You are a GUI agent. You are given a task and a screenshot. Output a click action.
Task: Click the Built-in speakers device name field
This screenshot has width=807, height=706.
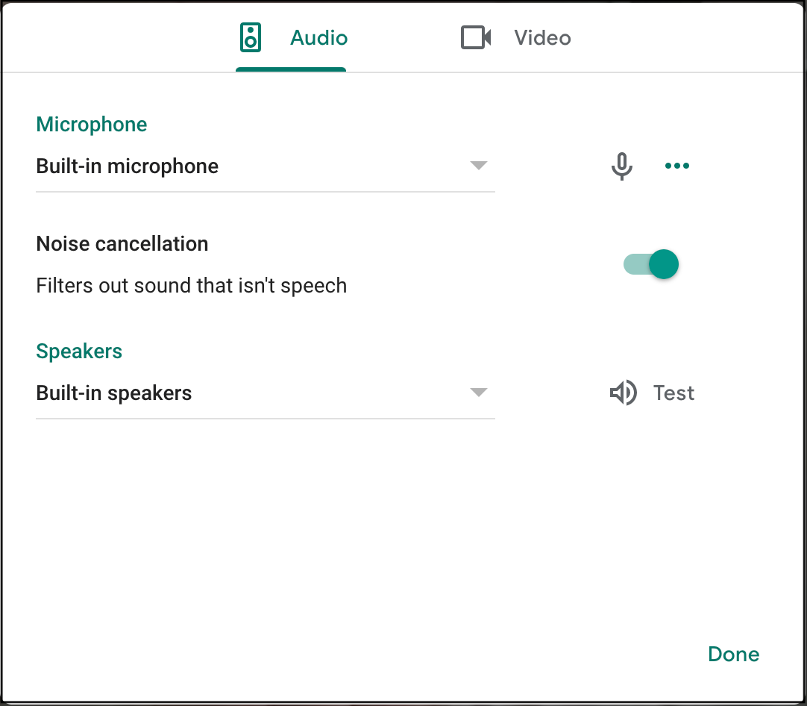(113, 393)
